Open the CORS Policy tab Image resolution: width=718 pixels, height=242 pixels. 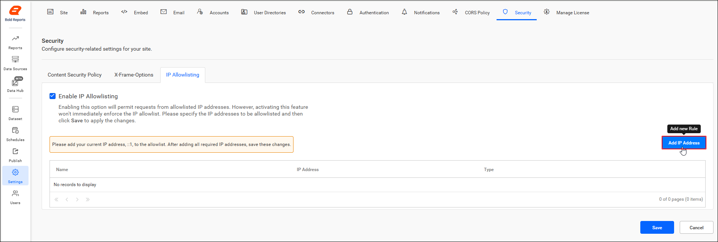(471, 12)
